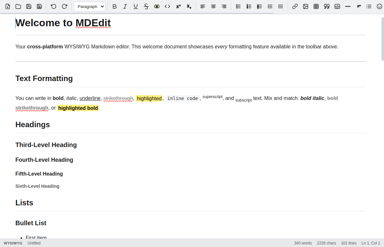Insert a table using the grid icon
The height and width of the screenshot is (247, 384).
click(x=316, y=6)
